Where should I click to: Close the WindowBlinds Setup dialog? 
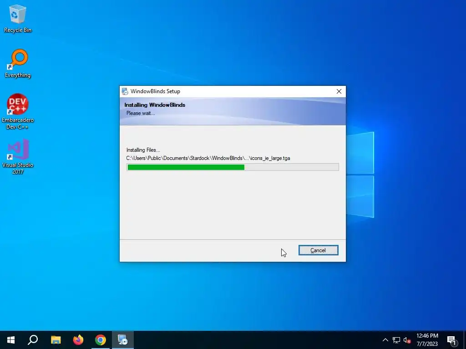tap(339, 91)
